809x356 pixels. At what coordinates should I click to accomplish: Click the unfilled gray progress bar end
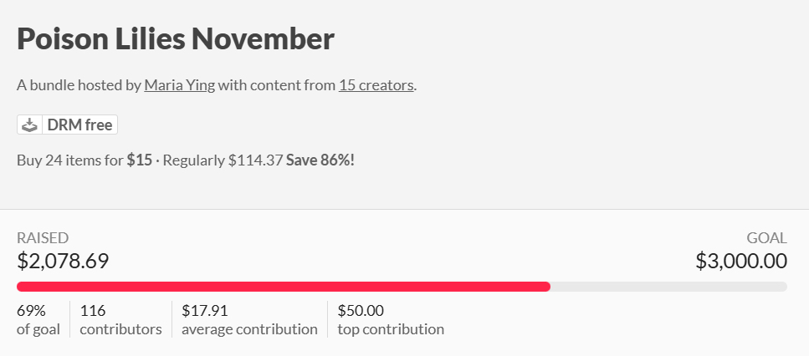coord(669,287)
